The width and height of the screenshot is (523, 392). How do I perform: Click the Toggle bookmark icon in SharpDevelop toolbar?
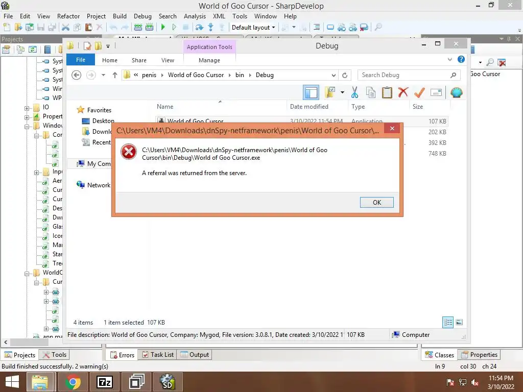(330, 27)
